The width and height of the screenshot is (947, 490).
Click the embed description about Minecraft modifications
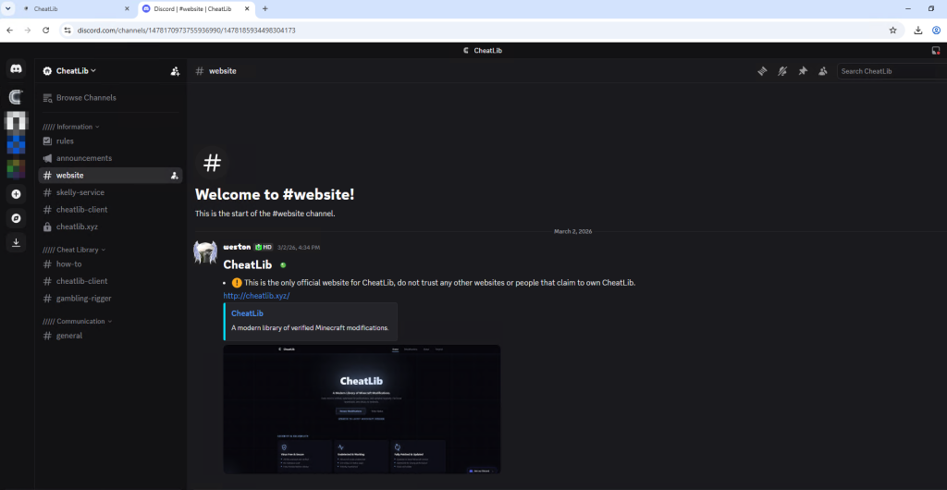click(310, 328)
